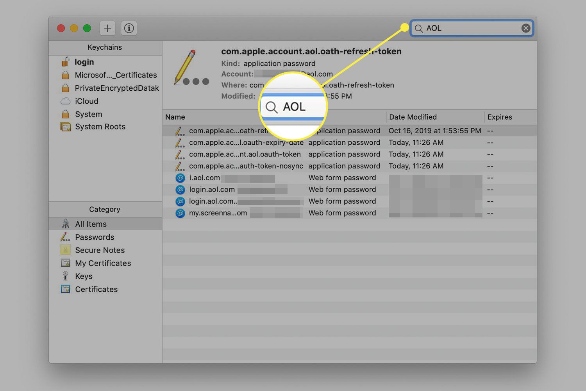Choose the All Items category

105,224
